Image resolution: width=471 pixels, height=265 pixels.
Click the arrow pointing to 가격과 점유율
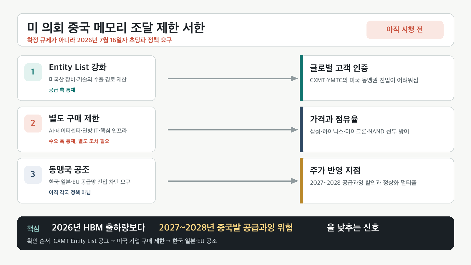pos(233,130)
